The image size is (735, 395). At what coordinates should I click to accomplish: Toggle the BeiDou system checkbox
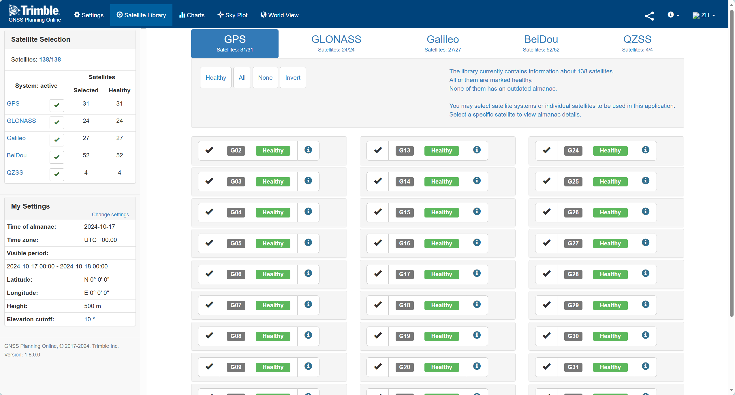(x=57, y=157)
